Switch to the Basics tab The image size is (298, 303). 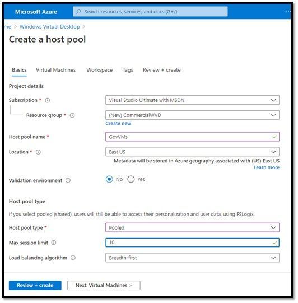pos(19,70)
